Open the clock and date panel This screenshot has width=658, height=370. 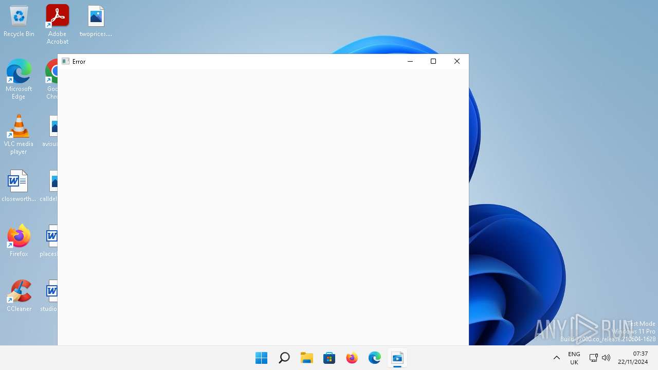(x=633, y=358)
